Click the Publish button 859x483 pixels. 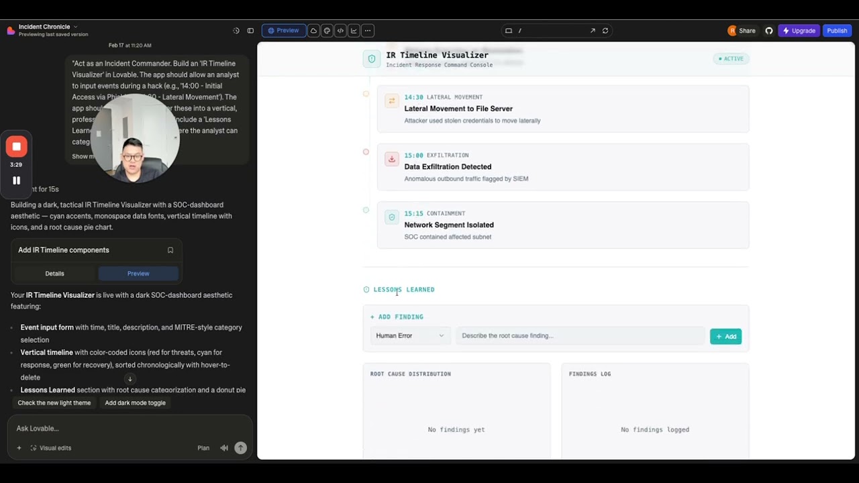(x=837, y=31)
